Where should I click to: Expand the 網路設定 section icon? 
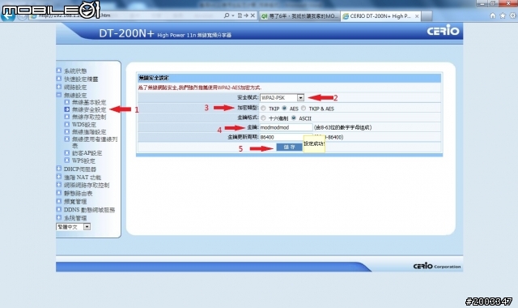[x=59, y=87]
